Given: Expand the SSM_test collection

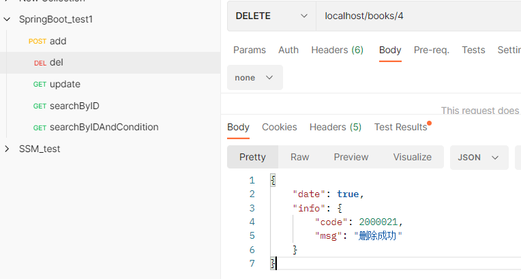Looking at the screenshot, I should [8, 149].
